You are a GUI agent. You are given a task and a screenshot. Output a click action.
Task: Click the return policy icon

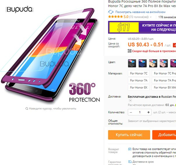tap(130, 149)
